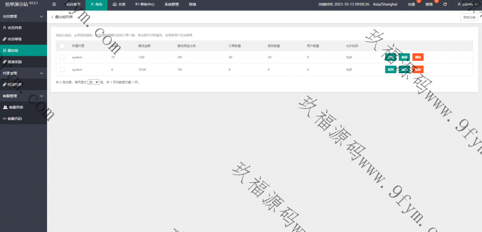The width and height of the screenshot is (482, 232).
Task: Switch to the 交易 top menu tab
Action: 119,4
